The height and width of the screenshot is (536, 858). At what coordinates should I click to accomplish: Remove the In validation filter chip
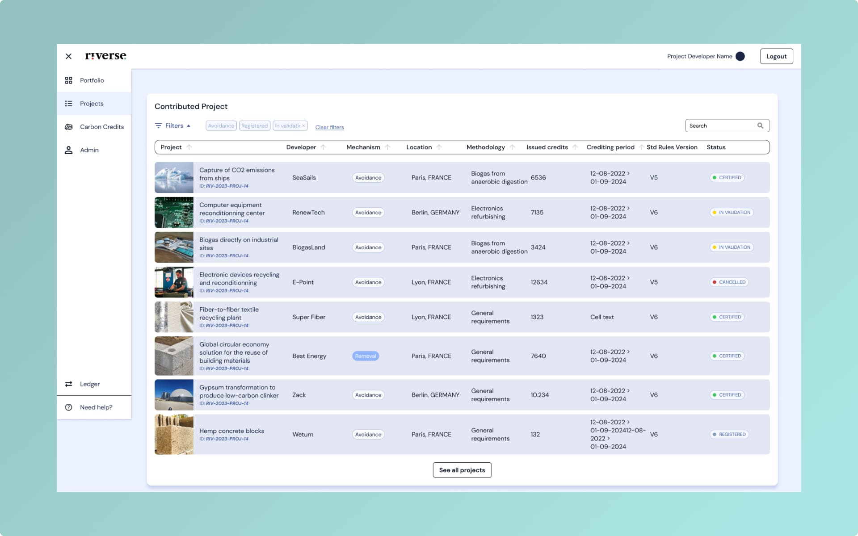(x=303, y=126)
